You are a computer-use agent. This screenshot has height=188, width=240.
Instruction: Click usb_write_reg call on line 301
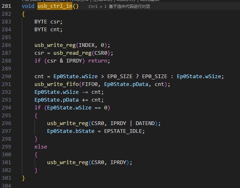(67, 162)
